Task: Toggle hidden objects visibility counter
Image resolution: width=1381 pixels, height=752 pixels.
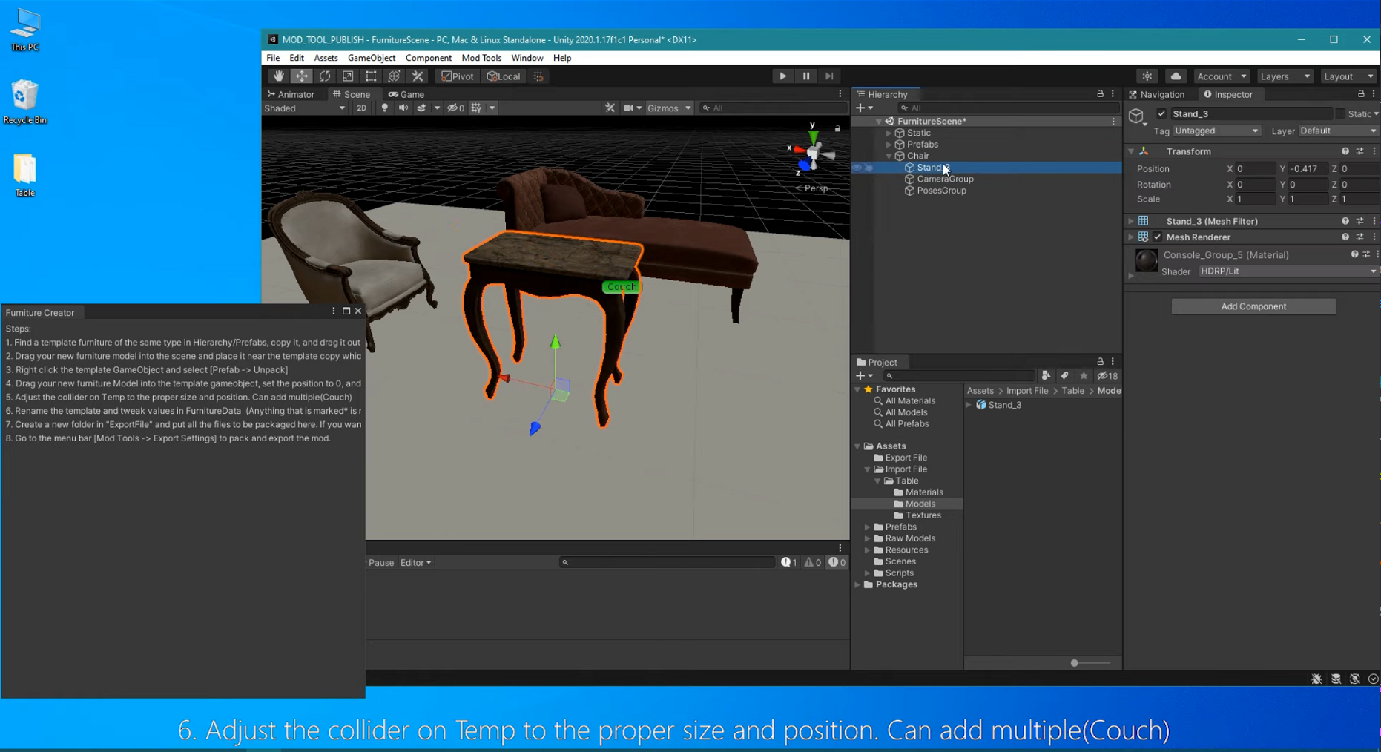Action: (455, 108)
